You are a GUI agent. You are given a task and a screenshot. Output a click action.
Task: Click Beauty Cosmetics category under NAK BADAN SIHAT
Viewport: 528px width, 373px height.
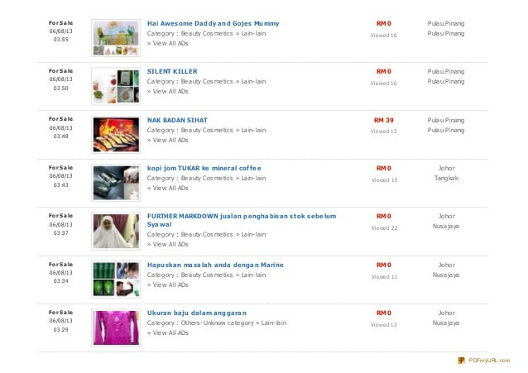[207, 130]
